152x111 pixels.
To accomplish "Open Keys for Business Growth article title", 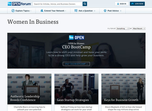I will [121, 100].
